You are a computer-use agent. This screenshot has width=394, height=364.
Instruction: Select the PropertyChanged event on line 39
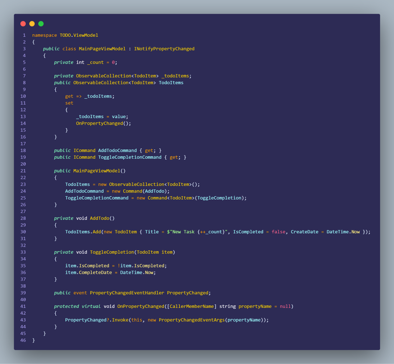click(x=188, y=293)
